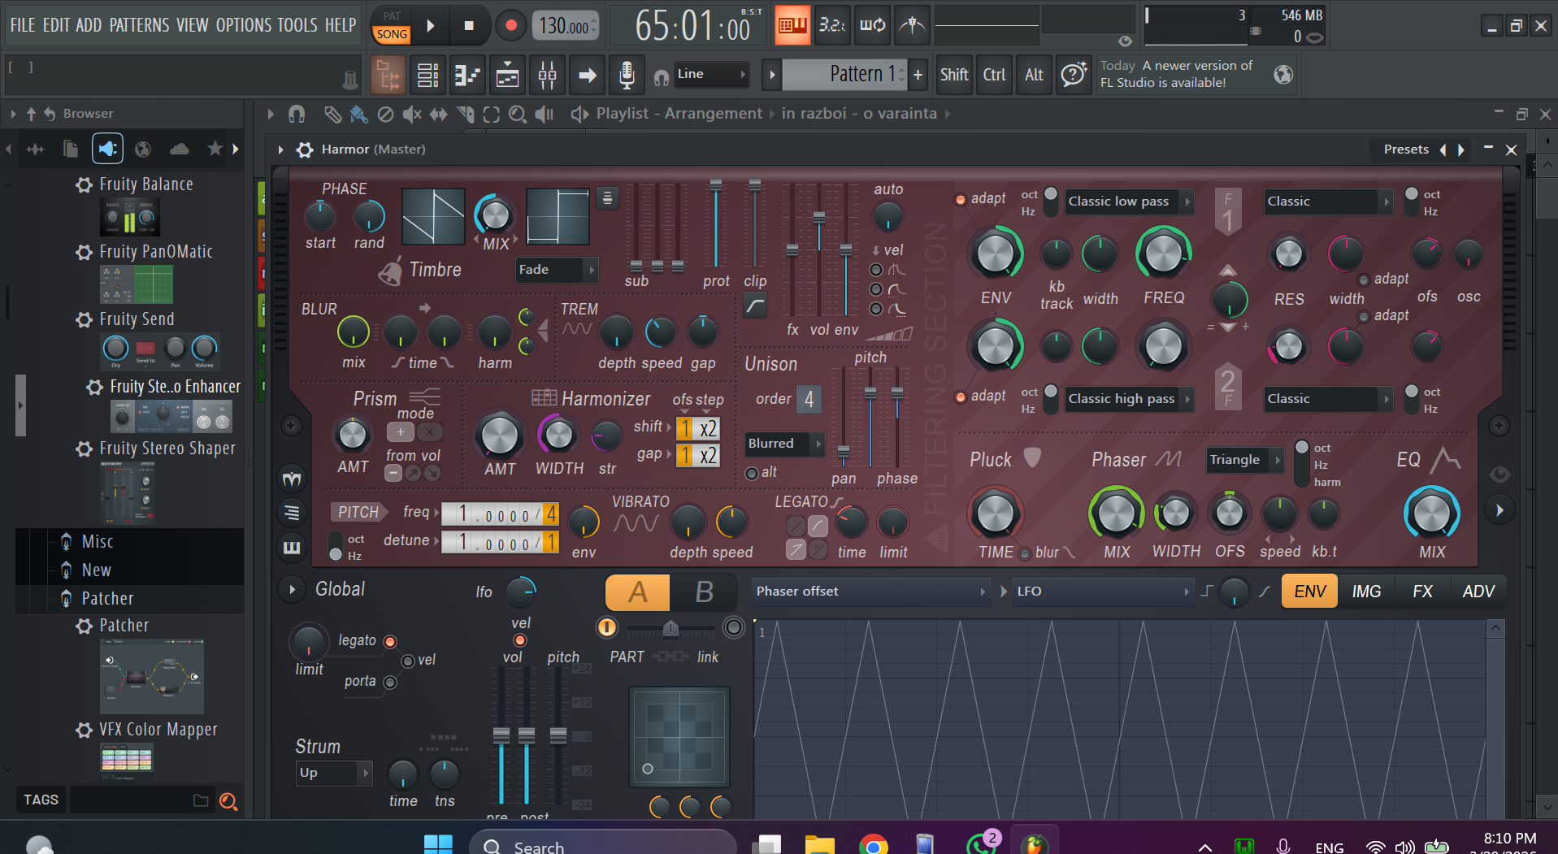Enable the porta toggle in Global
Screen dimensions: 1558x854
[x=390, y=683]
